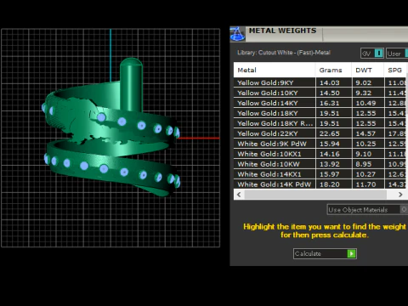Select the Yellow Gold:22KY row
The width and height of the screenshot is (408, 306).
click(x=320, y=133)
